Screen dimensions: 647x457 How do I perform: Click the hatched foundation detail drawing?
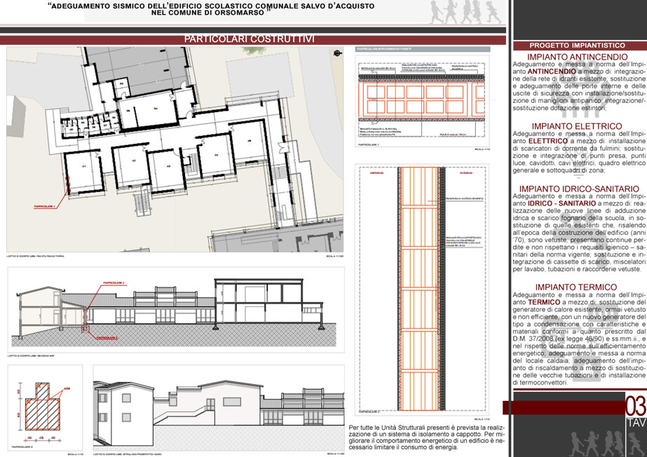(43, 407)
